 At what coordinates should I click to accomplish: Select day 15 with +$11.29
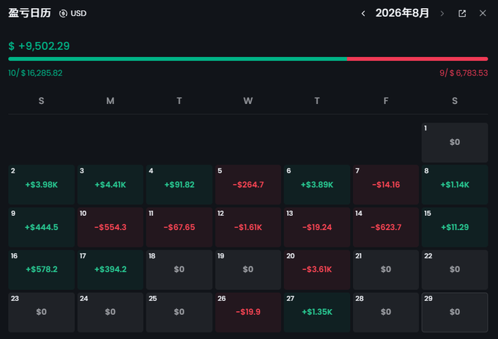point(455,227)
